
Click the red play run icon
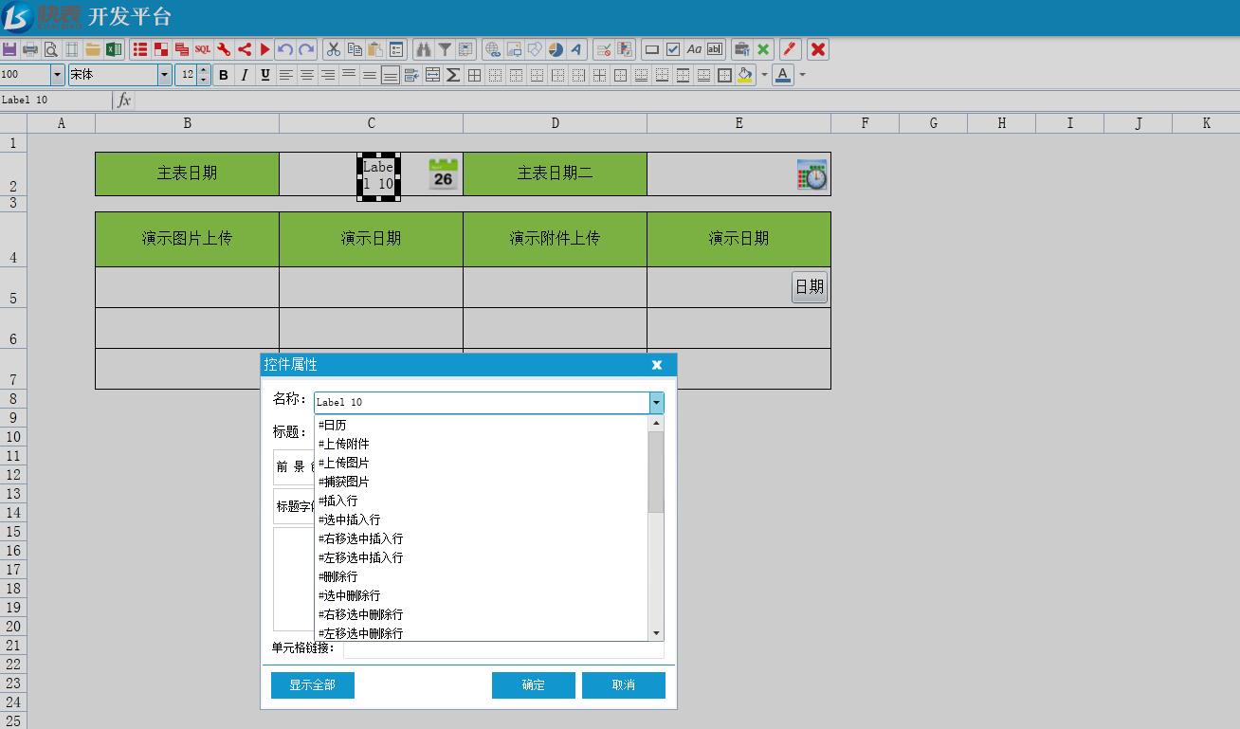[265, 49]
